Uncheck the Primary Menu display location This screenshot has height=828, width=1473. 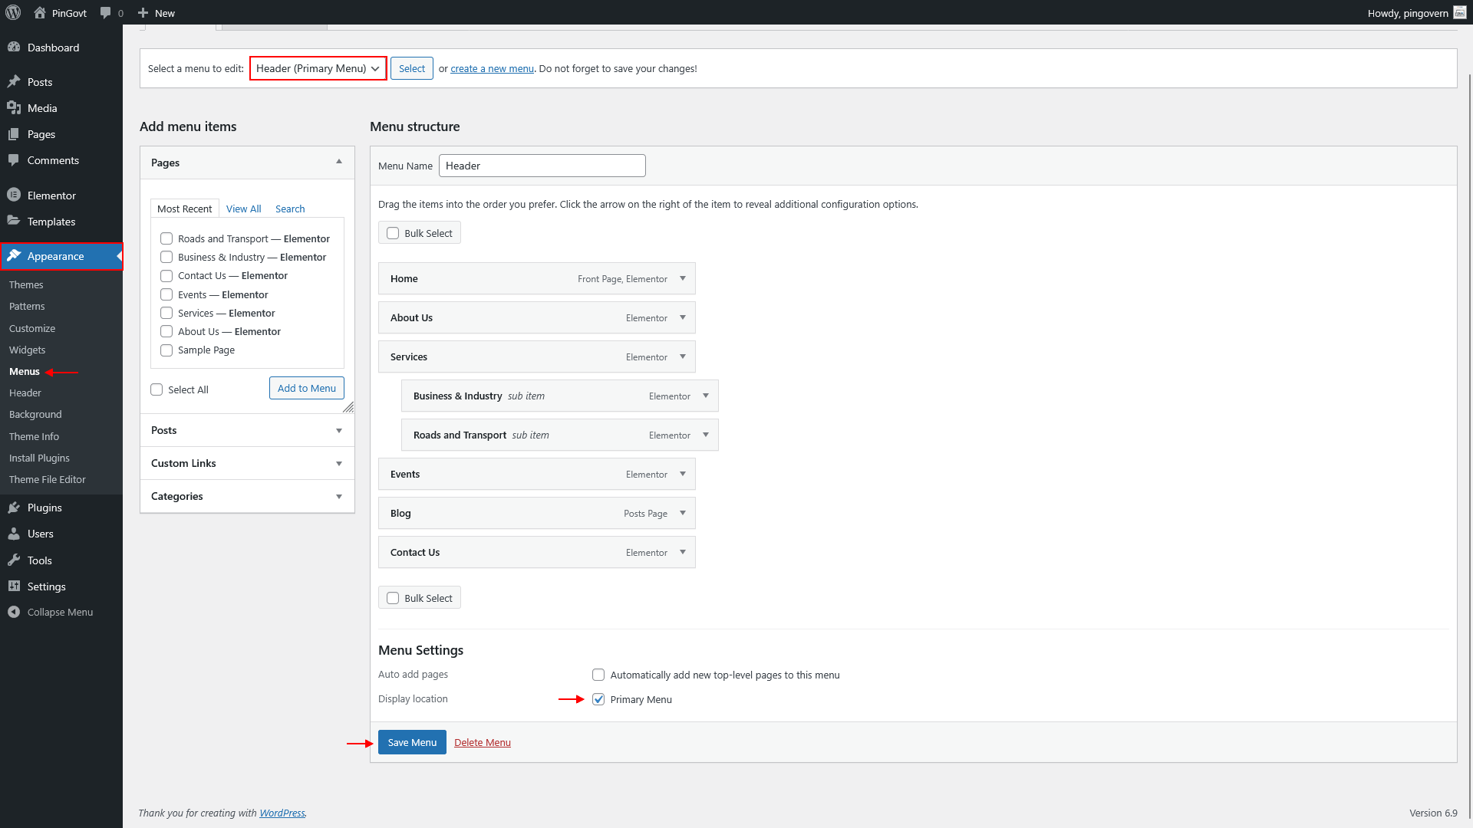click(x=598, y=699)
